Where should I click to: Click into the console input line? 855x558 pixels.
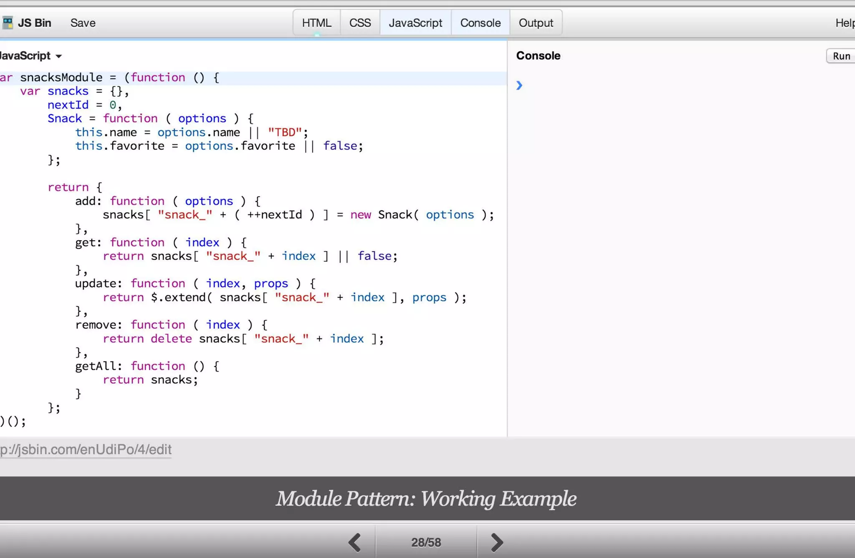[x=685, y=85]
